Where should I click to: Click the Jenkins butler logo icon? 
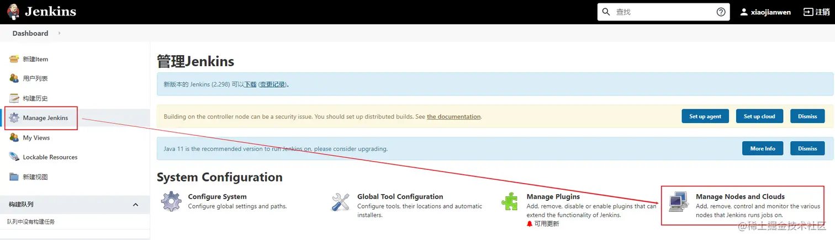[x=13, y=12]
